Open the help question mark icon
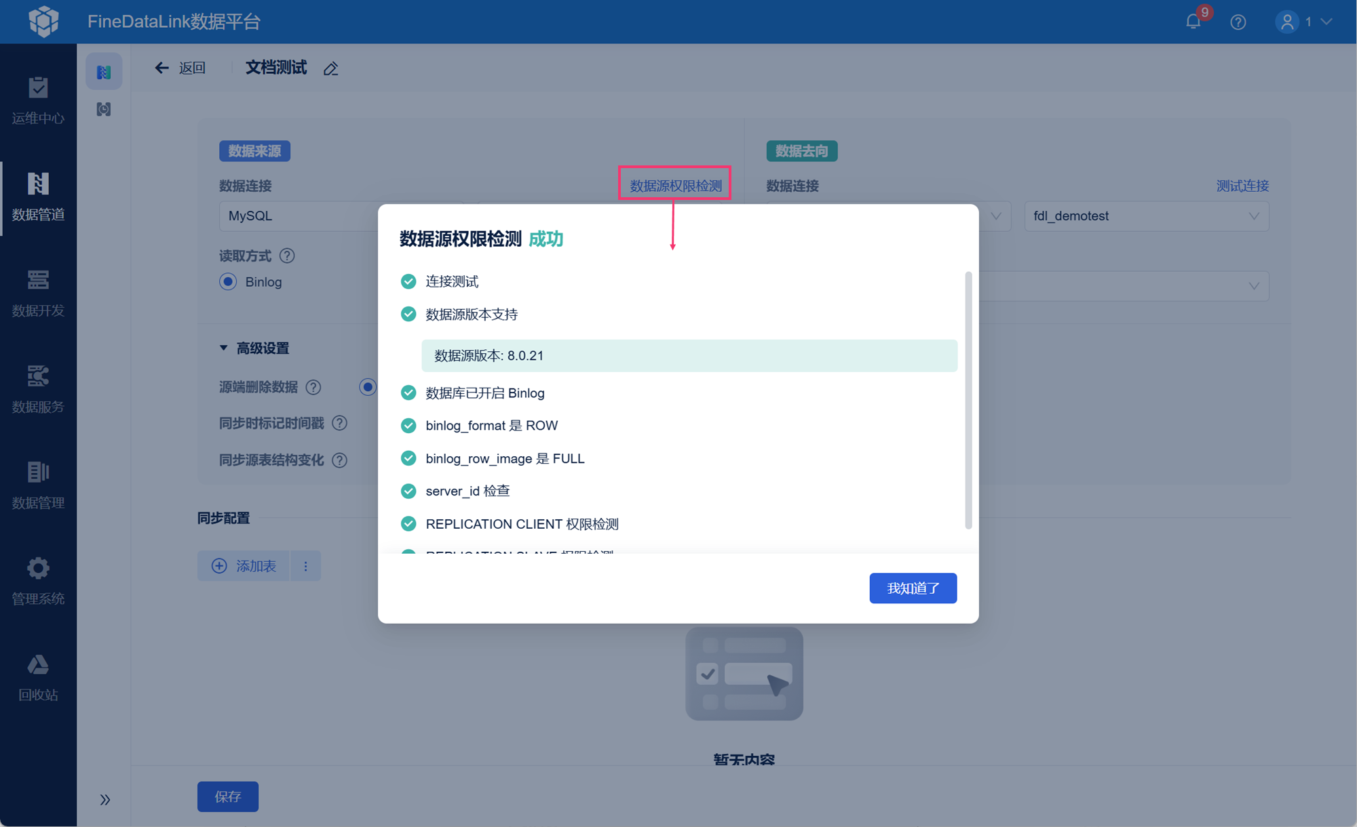Screen dimensions: 1357x827 [x=1238, y=22]
